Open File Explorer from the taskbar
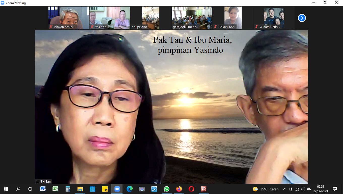This screenshot has width=343, height=194. coord(80,189)
